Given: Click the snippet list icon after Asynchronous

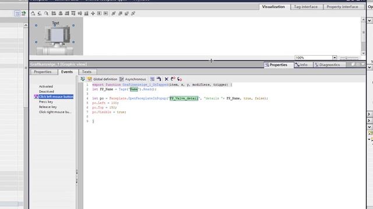Looking at the screenshot, I should pos(152,79).
